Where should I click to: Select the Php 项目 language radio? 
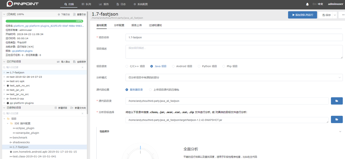pyautogui.click(x=224, y=66)
